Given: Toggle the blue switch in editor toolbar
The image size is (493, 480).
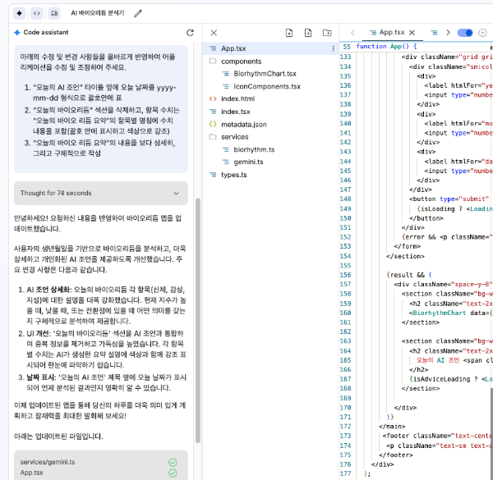Looking at the screenshot, I should click(x=465, y=33).
